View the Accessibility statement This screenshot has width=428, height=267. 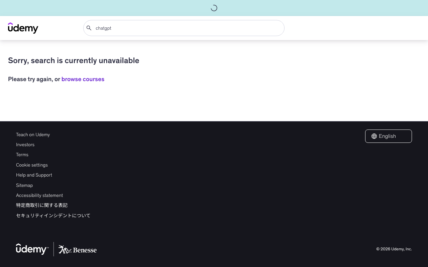click(39, 195)
